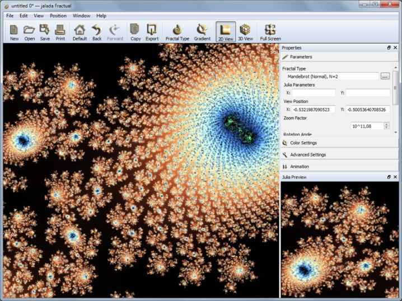Open the Position menu
402x301 pixels.
coord(58,16)
